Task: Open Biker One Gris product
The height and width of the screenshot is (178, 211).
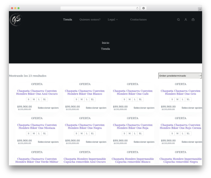Action: (x=181, y=92)
